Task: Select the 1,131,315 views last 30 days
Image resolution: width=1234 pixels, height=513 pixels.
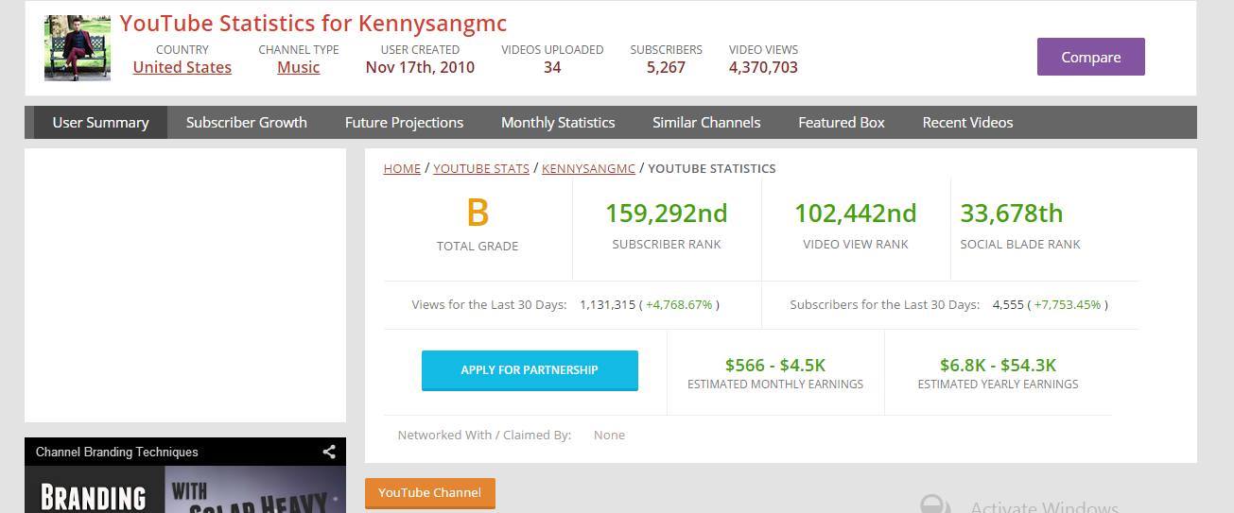Action: click(608, 304)
